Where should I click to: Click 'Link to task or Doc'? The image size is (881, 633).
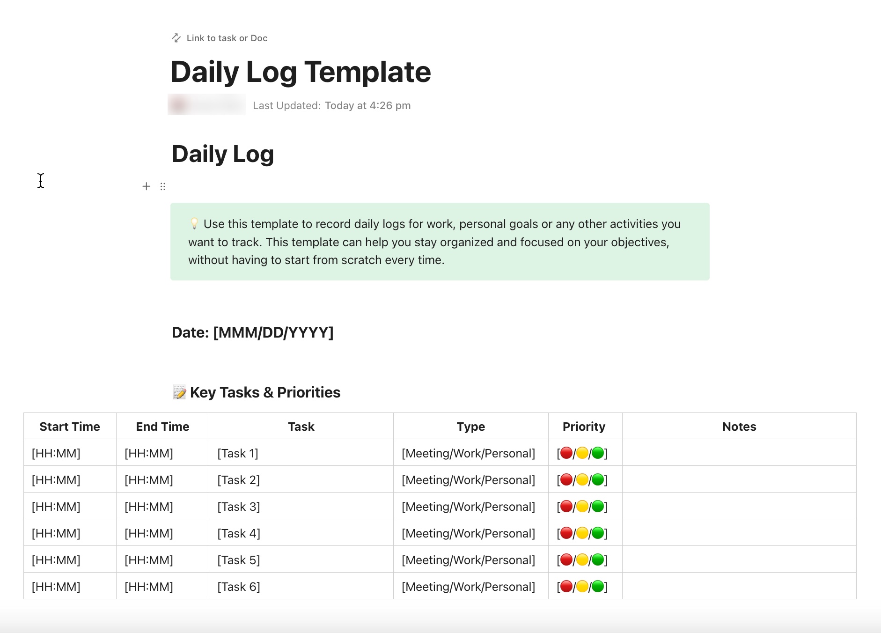226,38
